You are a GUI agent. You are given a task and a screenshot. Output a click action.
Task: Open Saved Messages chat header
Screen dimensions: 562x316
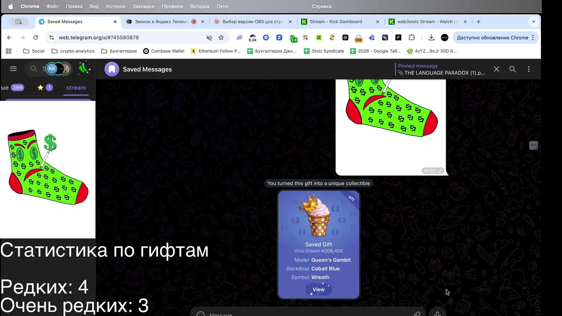click(x=147, y=69)
